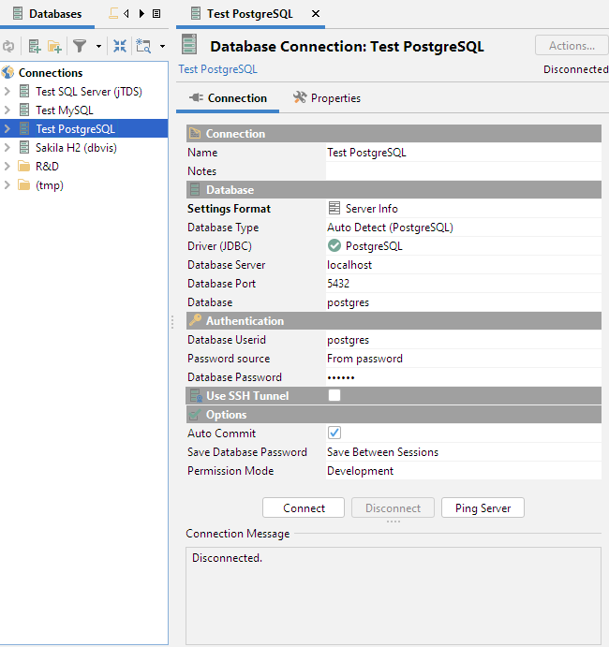The height and width of the screenshot is (647, 609).
Task: Click the collapse all tree nodes icon
Action: (120, 46)
